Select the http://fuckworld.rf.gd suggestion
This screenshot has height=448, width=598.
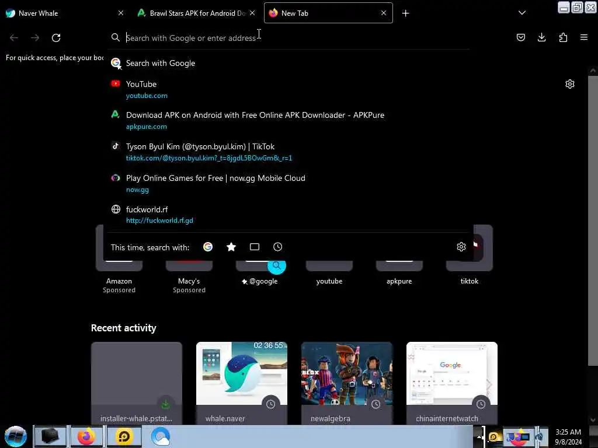(x=288, y=215)
